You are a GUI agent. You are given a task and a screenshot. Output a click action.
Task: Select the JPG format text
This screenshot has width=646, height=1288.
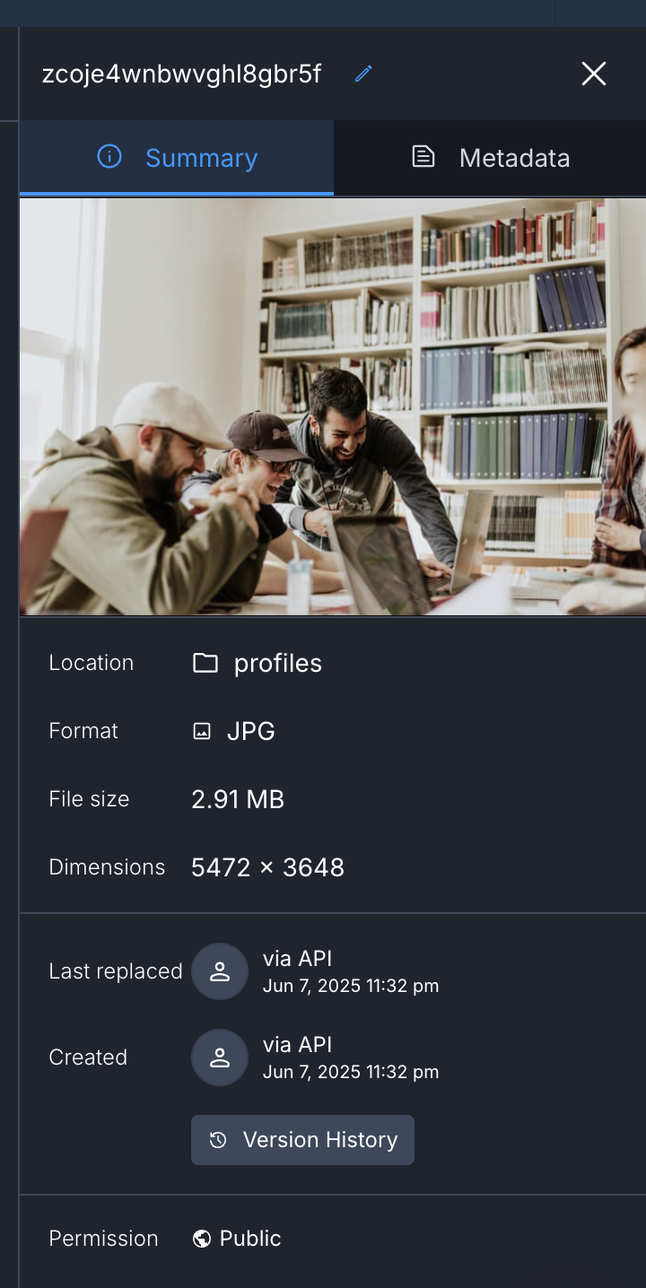(251, 731)
